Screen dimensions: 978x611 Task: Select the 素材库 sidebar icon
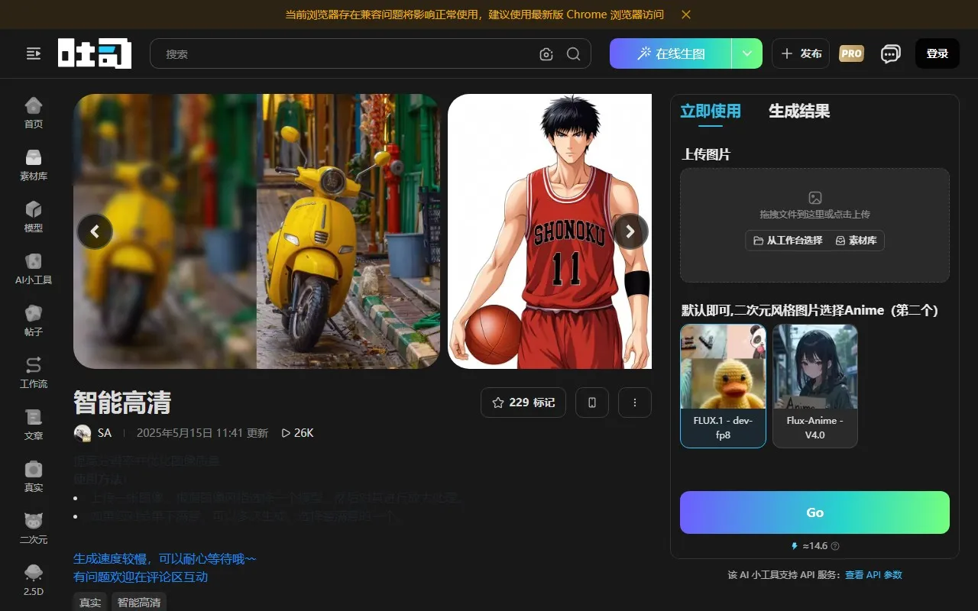point(33,163)
